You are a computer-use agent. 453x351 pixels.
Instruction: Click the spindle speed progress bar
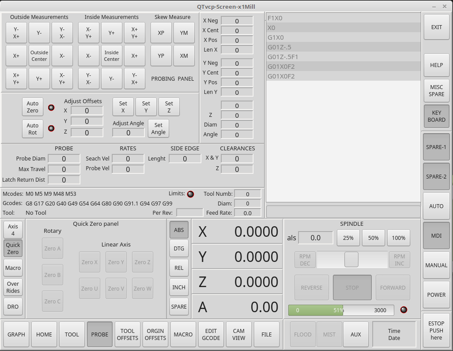point(341,310)
